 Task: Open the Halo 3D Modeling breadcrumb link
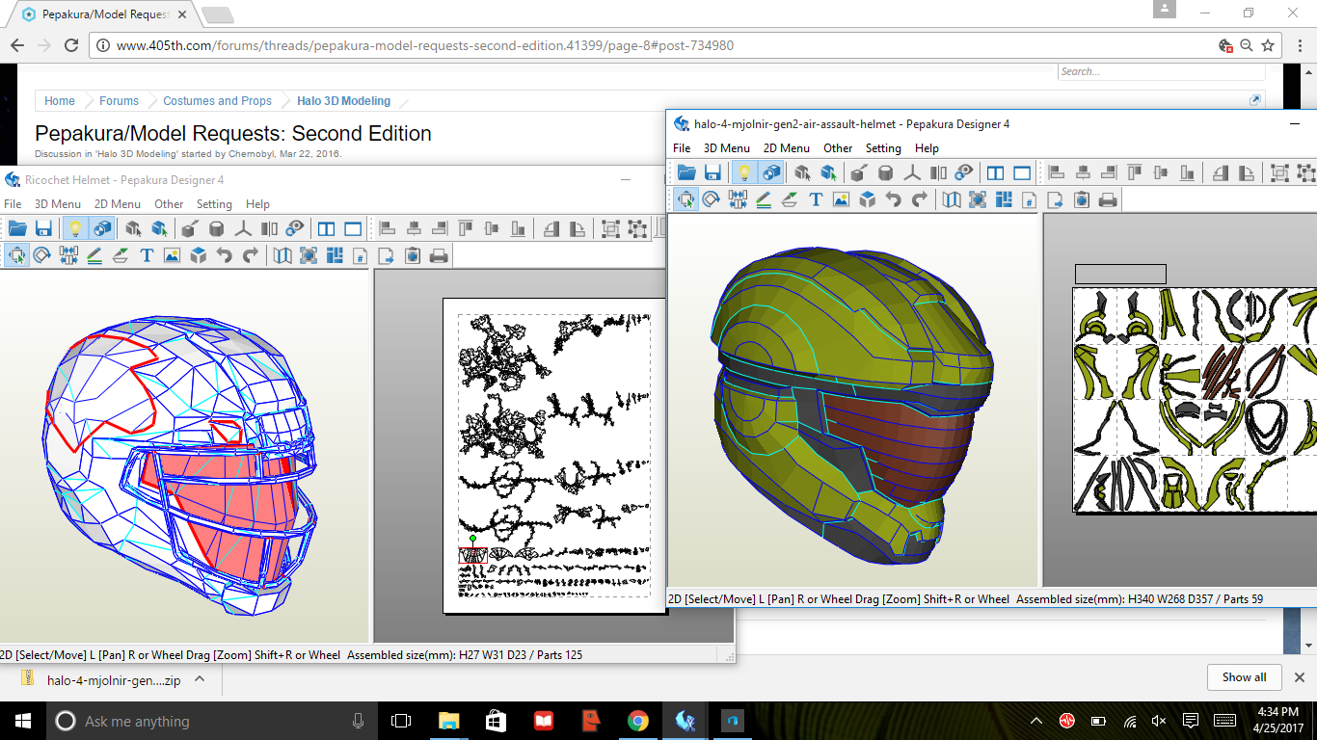pyautogui.click(x=343, y=101)
